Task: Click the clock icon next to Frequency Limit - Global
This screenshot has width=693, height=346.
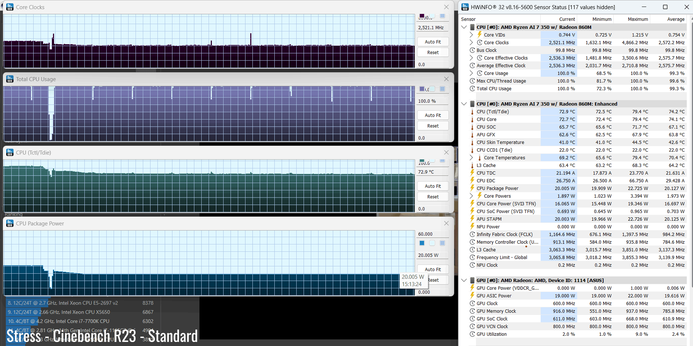Action: (x=472, y=257)
